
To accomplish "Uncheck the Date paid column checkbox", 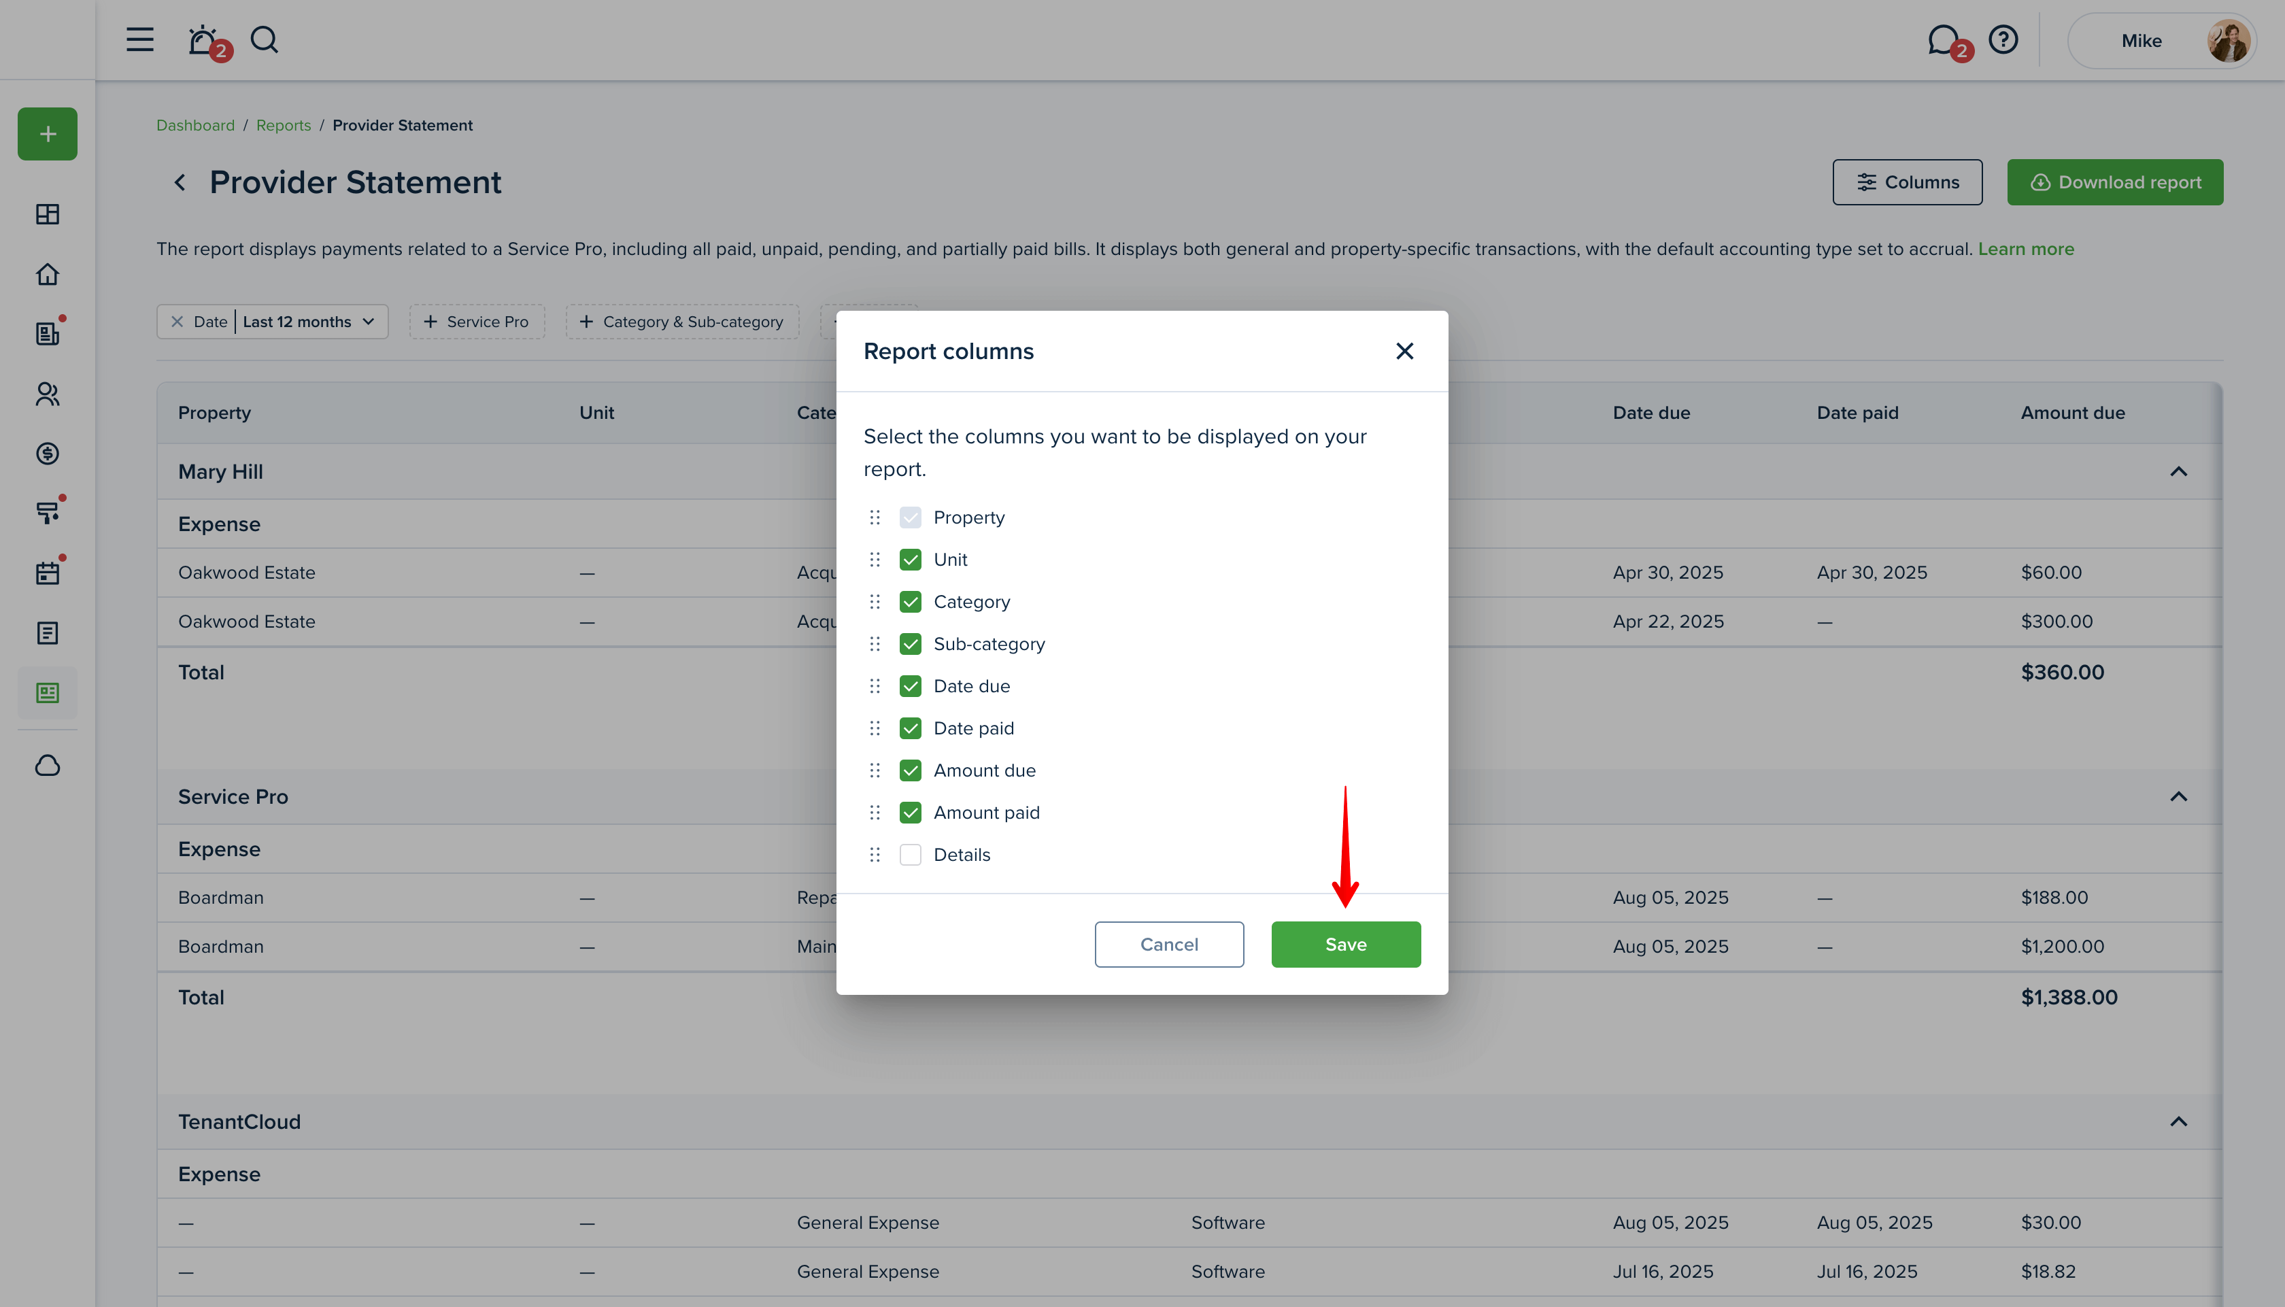I will point(910,728).
